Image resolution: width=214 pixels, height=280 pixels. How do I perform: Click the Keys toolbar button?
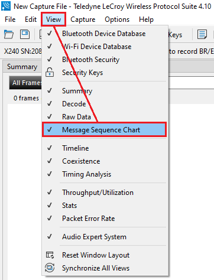tap(175, 35)
